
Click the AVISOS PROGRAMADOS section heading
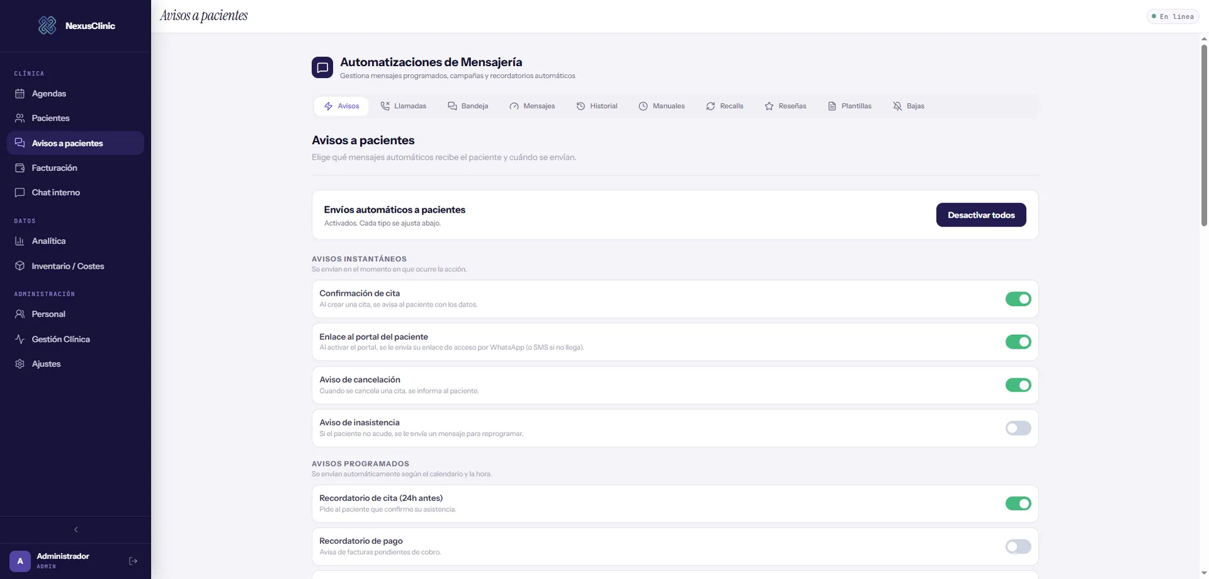coord(360,463)
